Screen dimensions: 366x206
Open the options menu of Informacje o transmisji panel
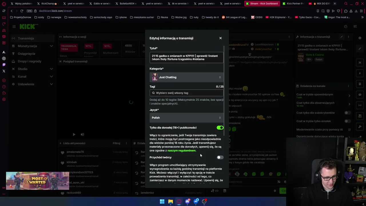(348, 37)
